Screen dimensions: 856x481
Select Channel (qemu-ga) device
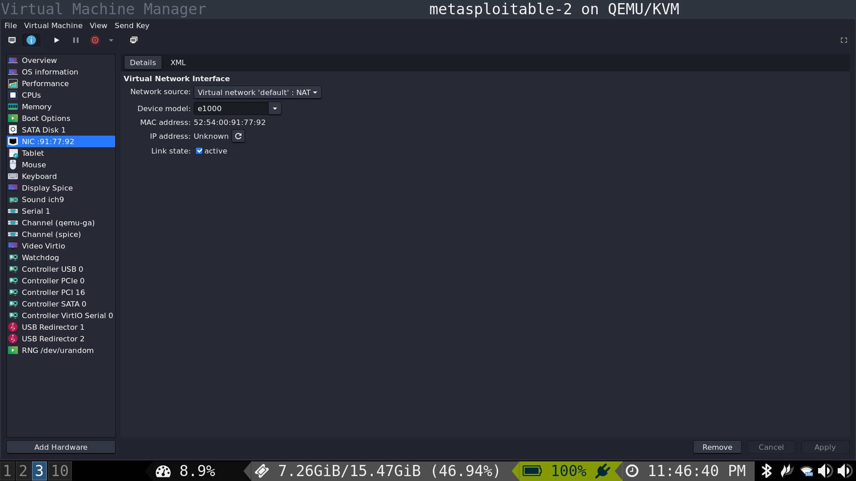tap(61, 223)
